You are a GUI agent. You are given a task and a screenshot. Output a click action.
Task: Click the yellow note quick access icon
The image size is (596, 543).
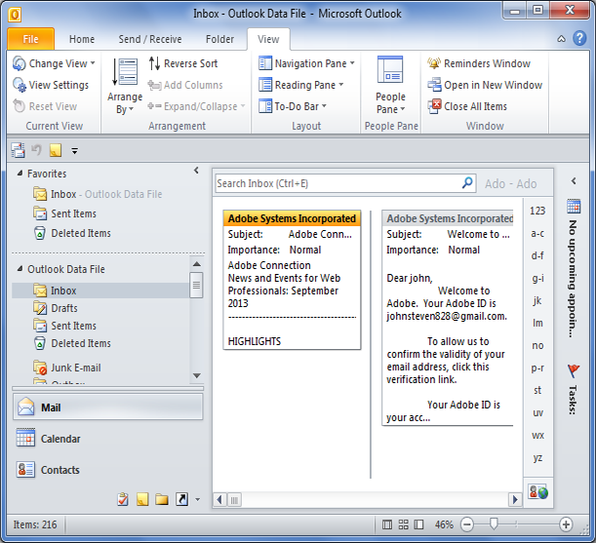tap(56, 150)
